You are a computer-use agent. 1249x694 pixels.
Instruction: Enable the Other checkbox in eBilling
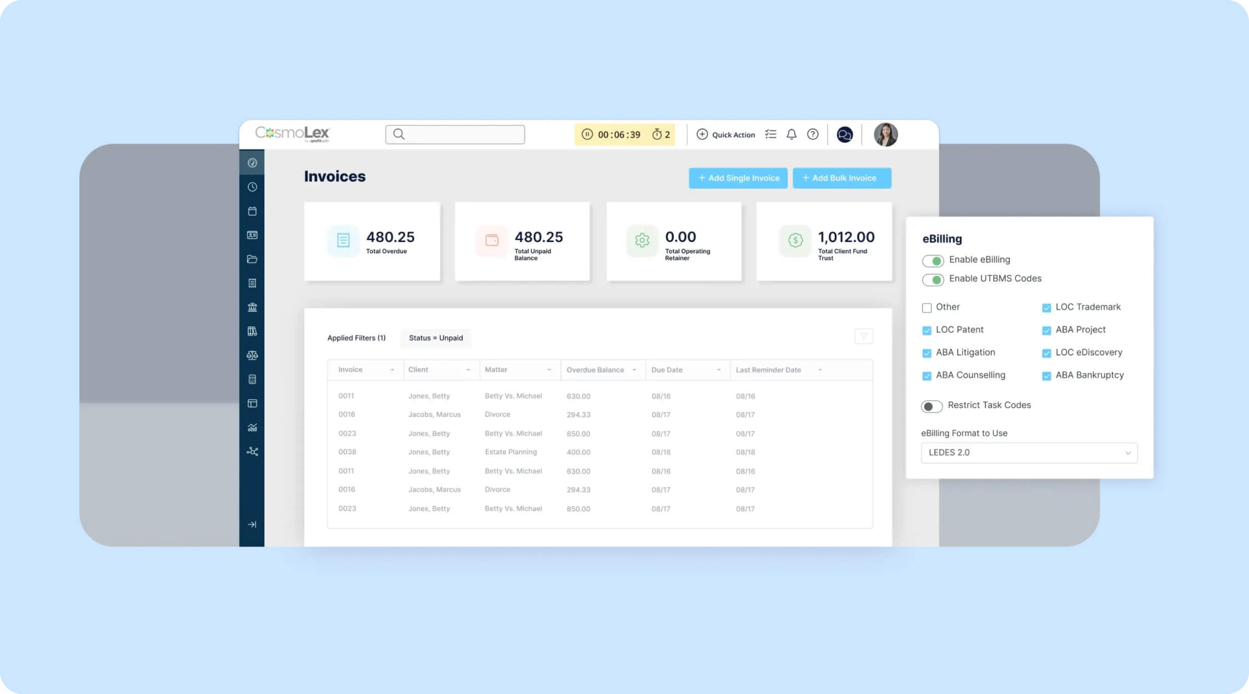927,307
